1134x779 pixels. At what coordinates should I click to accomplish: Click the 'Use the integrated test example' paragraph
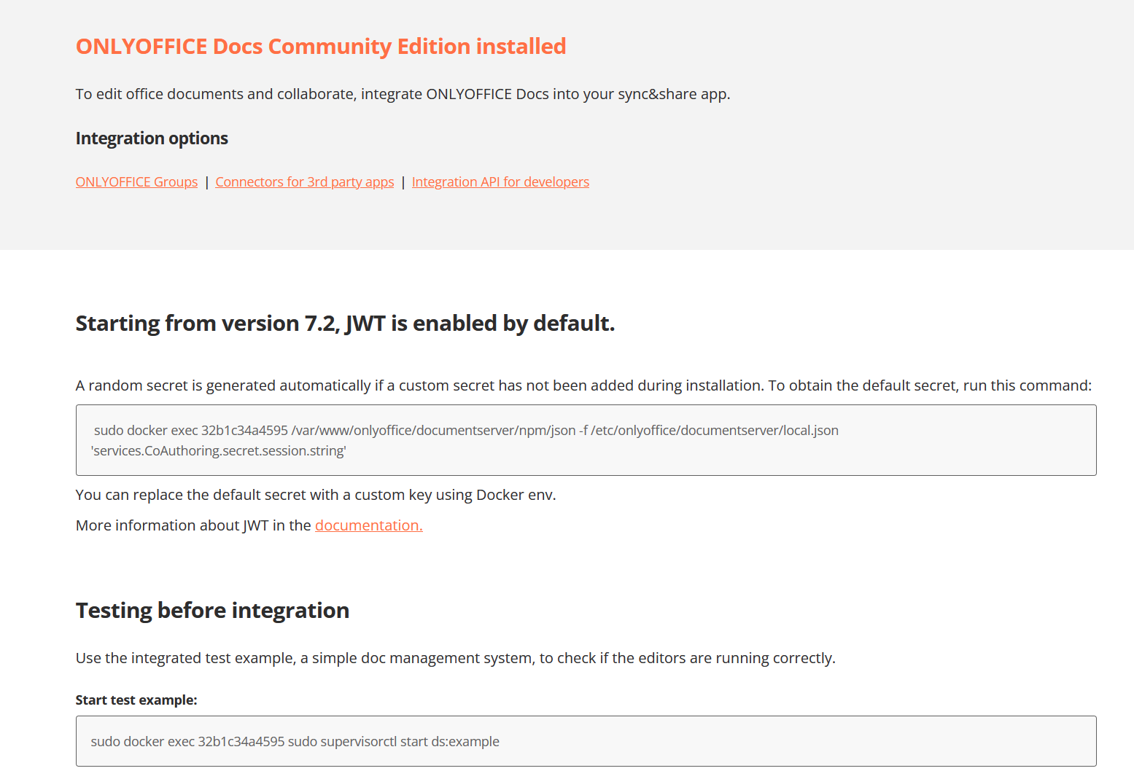[x=455, y=658]
